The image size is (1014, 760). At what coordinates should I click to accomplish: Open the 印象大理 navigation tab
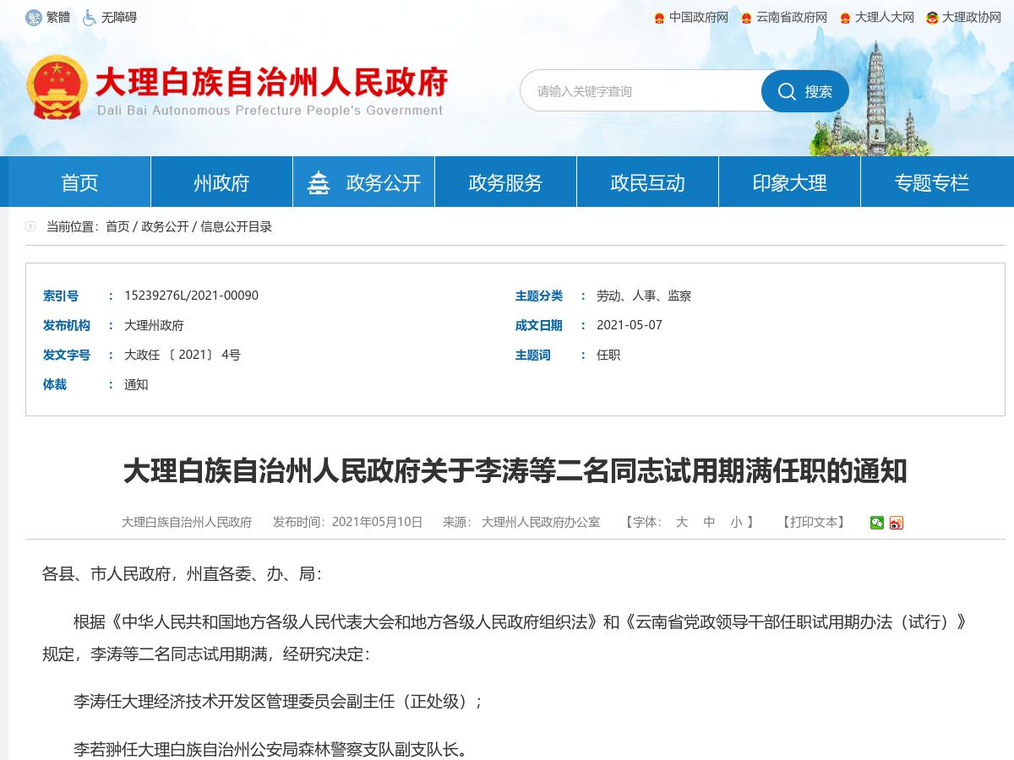click(x=789, y=182)
